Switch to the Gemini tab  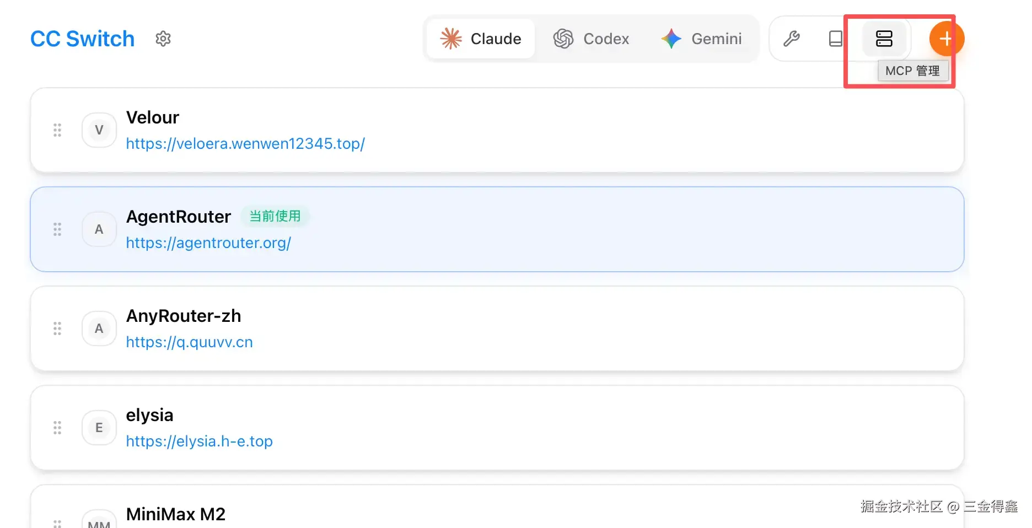tap(701, 39)
